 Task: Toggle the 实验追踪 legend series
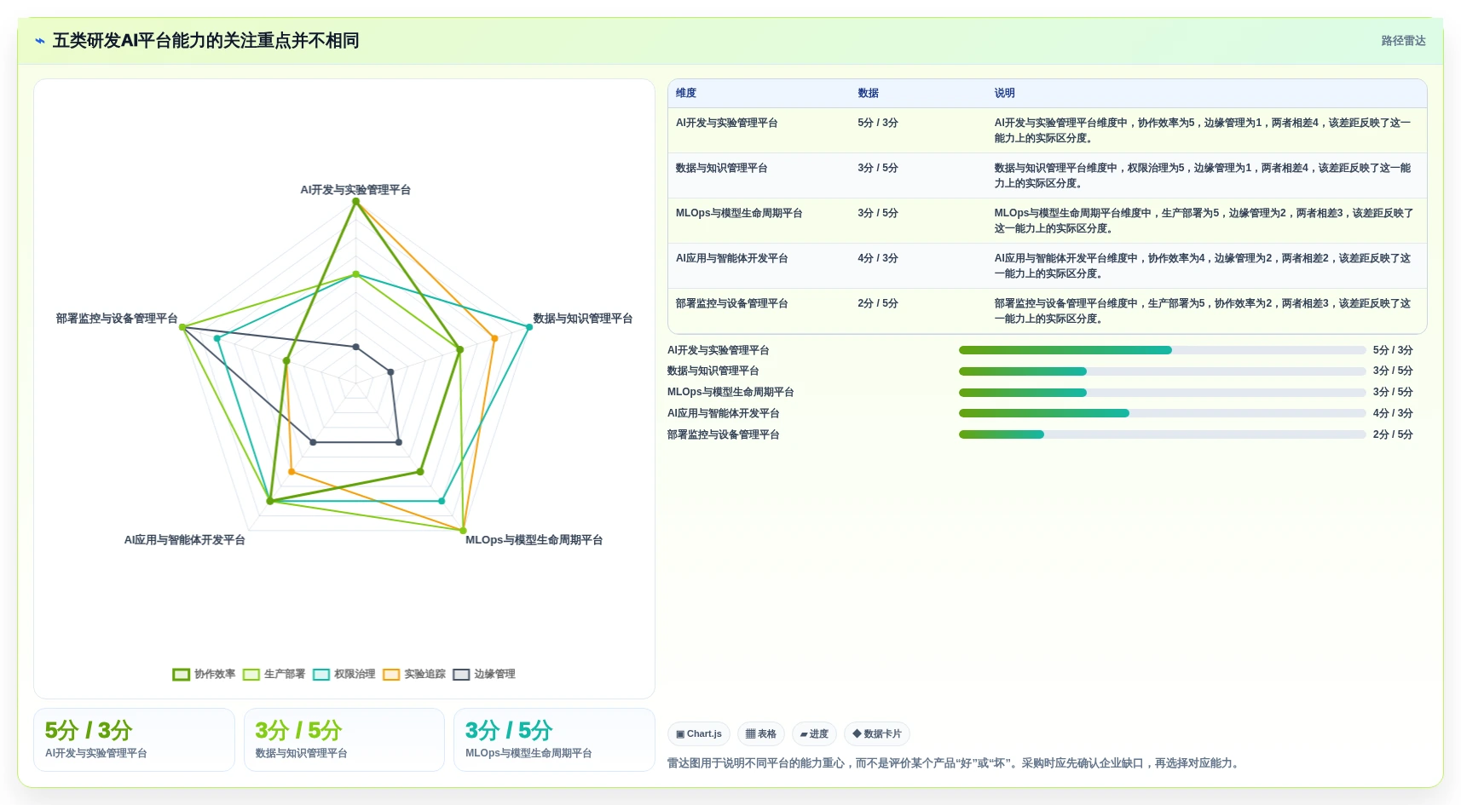(x=414, y=674)
